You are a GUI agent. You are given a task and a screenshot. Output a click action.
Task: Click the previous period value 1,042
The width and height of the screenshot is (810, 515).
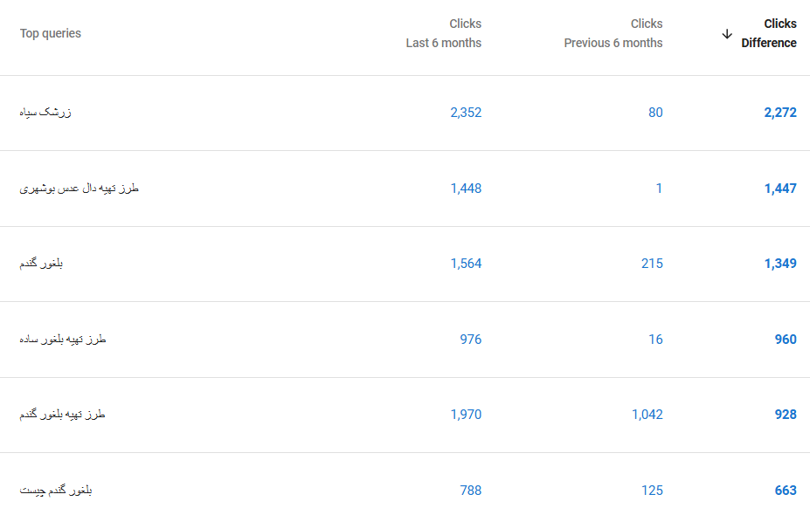pyautogui.click(x=647, y=415)
